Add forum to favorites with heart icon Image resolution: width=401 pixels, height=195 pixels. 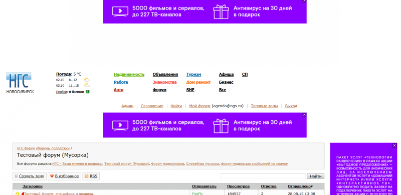65,176
